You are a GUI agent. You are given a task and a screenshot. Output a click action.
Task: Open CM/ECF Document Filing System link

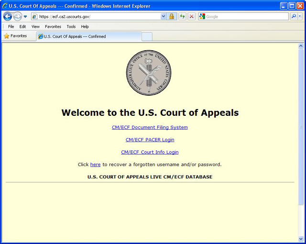tap(150, 127)
